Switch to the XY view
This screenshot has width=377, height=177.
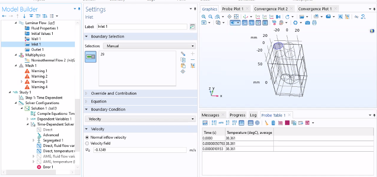pyautogui.click(x=258, y=16)
